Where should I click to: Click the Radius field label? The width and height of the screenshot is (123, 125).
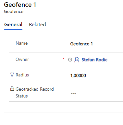coord(22,75)
